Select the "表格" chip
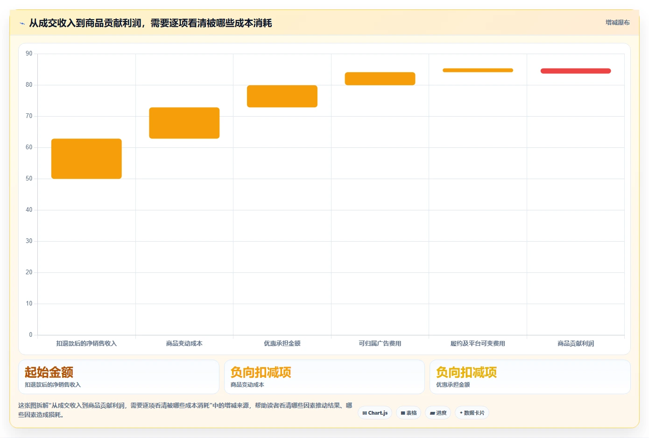This screenshot has height=438, width=649. 409,413
